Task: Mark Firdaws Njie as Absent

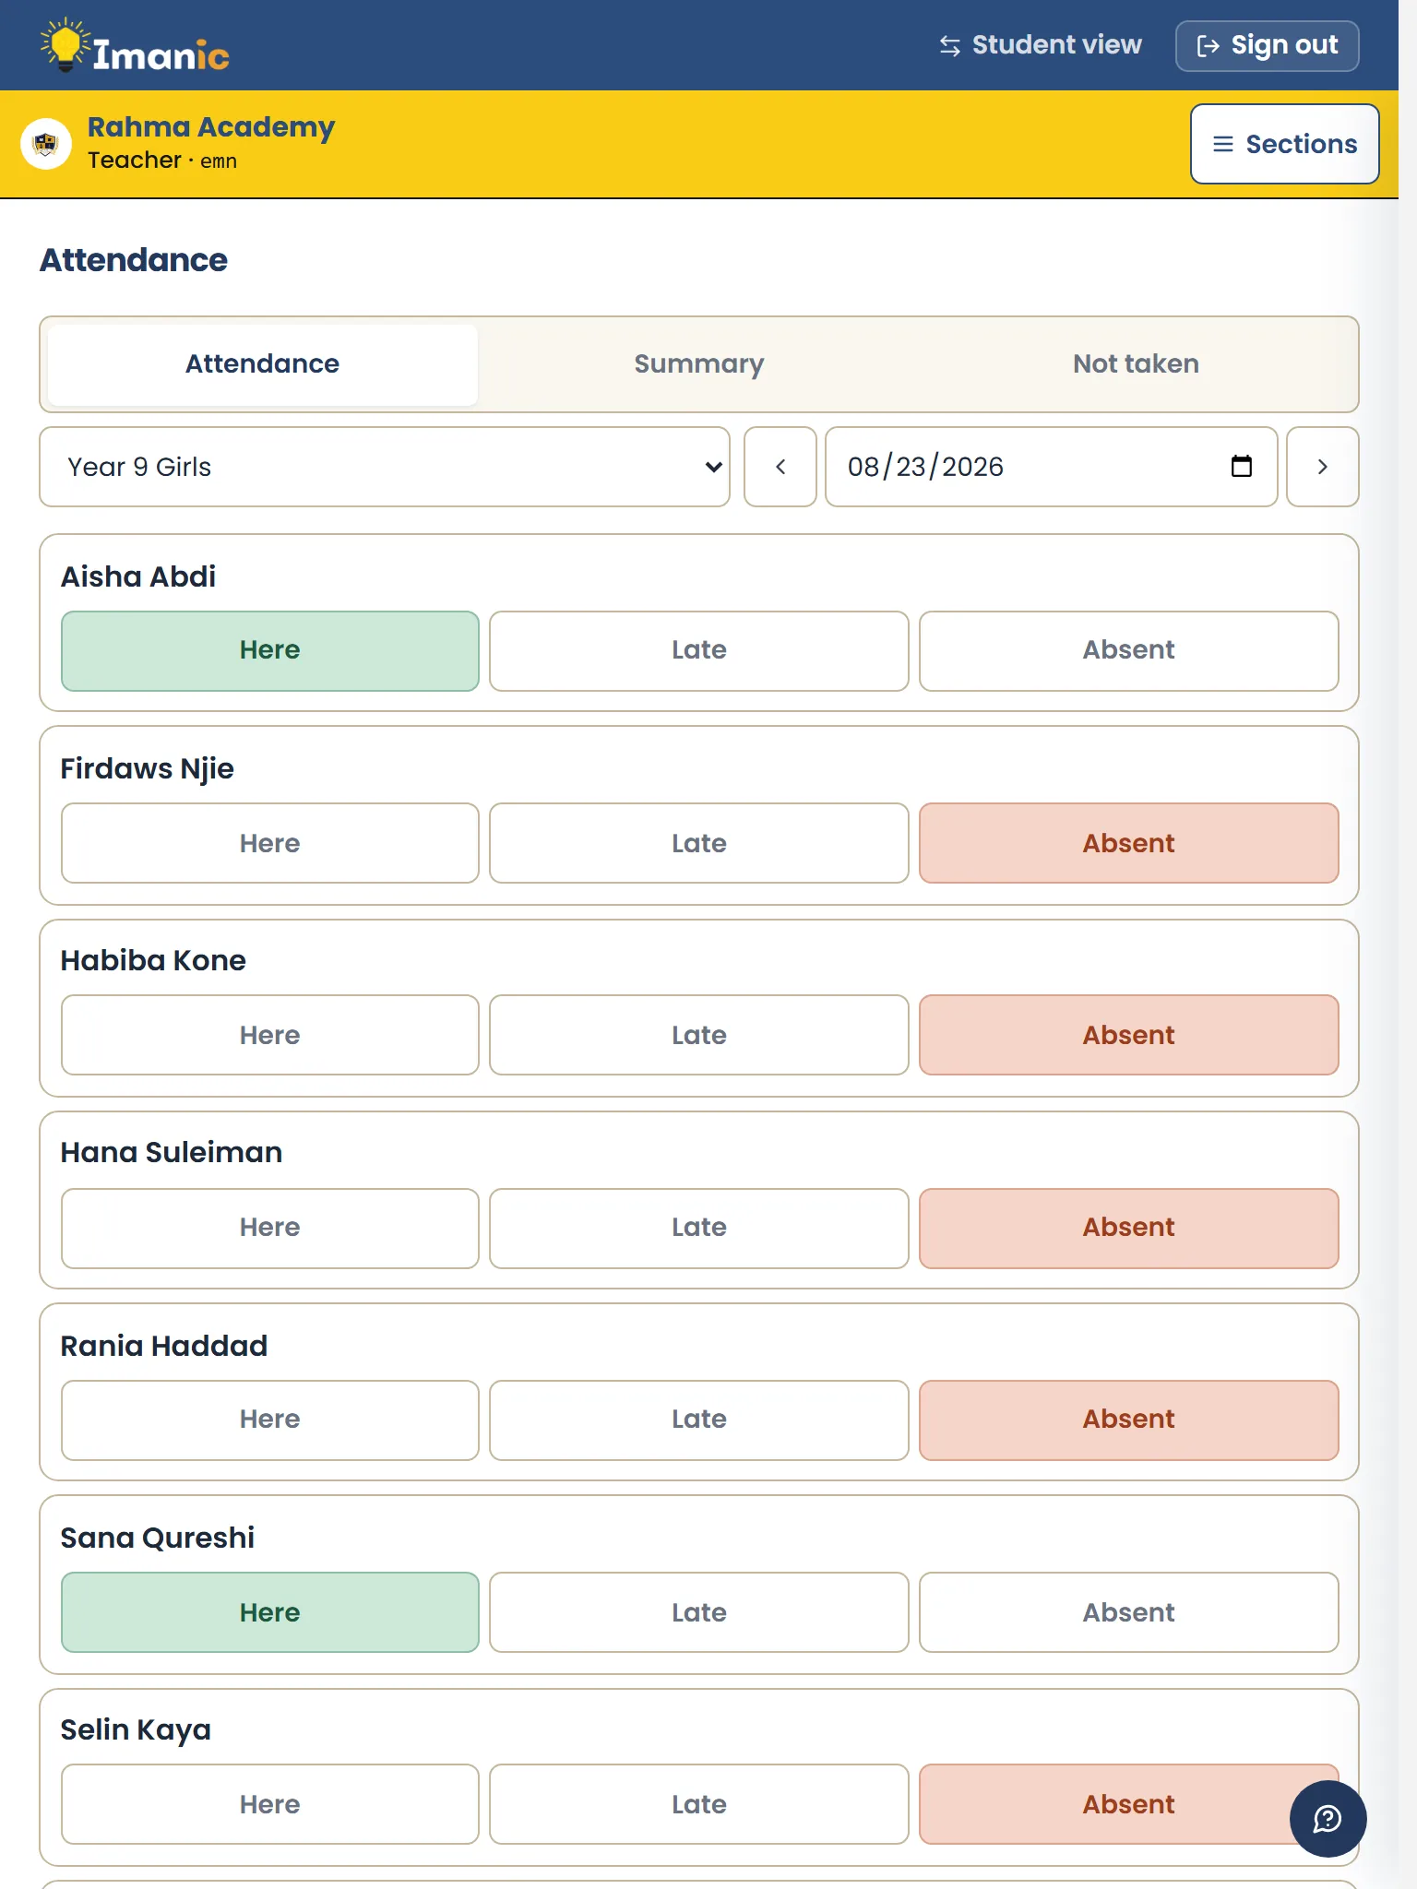Action: (x=1129, y=843)
